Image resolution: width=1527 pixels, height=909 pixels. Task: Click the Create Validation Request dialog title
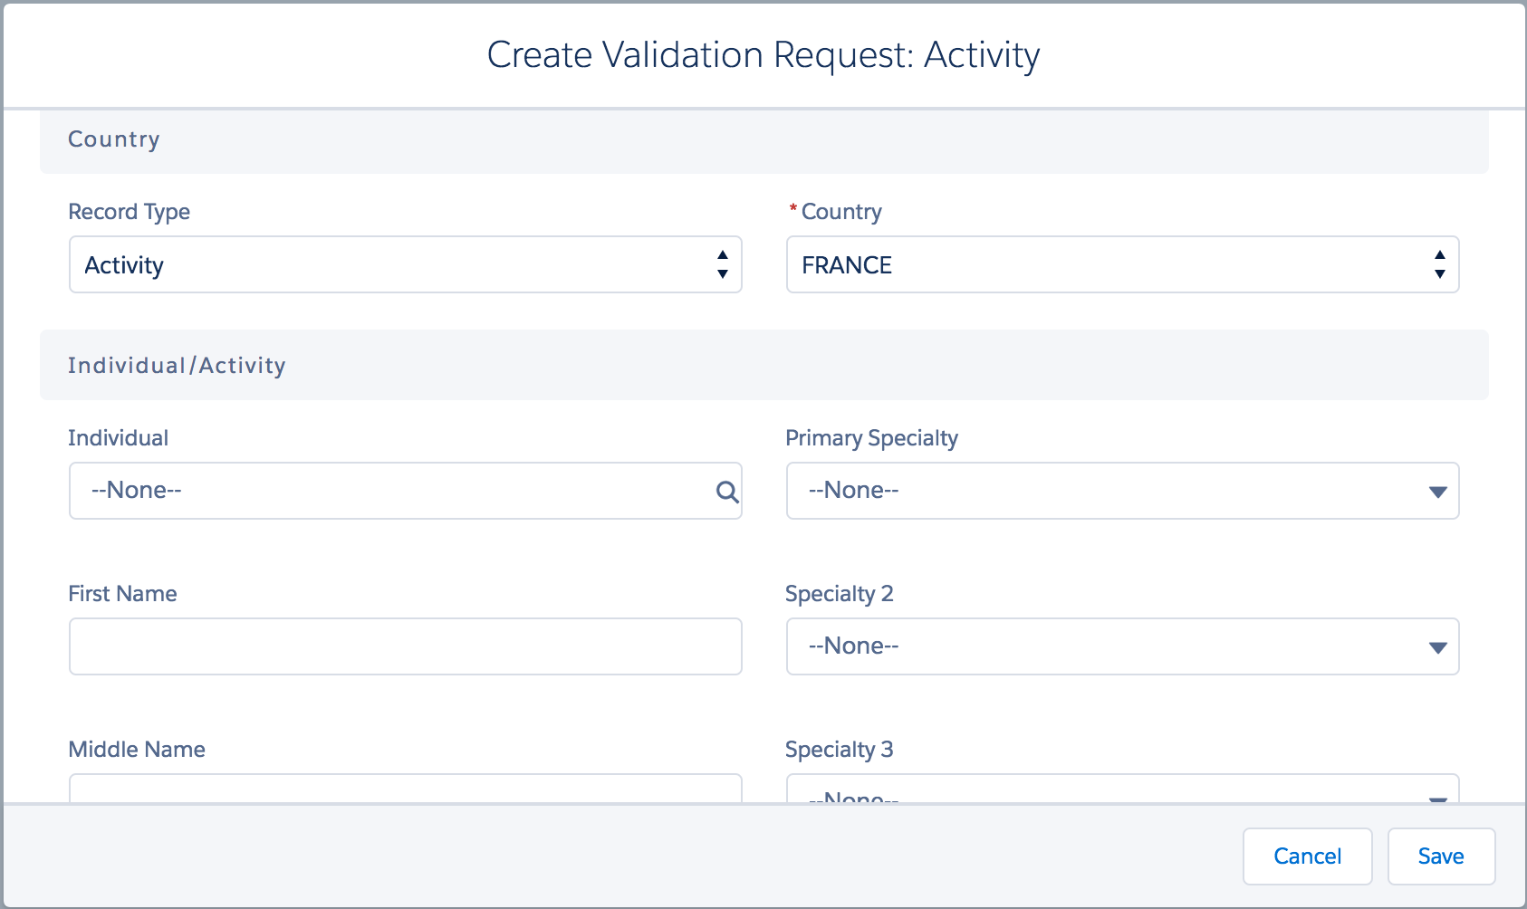(x=763, y=55)
